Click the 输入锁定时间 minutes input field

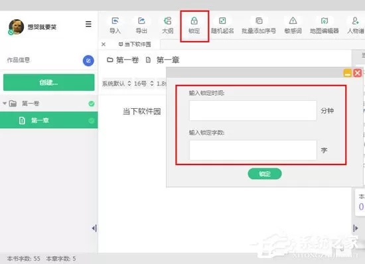(253, 111)
